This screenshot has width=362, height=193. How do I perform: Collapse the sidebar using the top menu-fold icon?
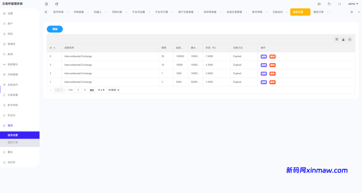click(x=46, y=4)
